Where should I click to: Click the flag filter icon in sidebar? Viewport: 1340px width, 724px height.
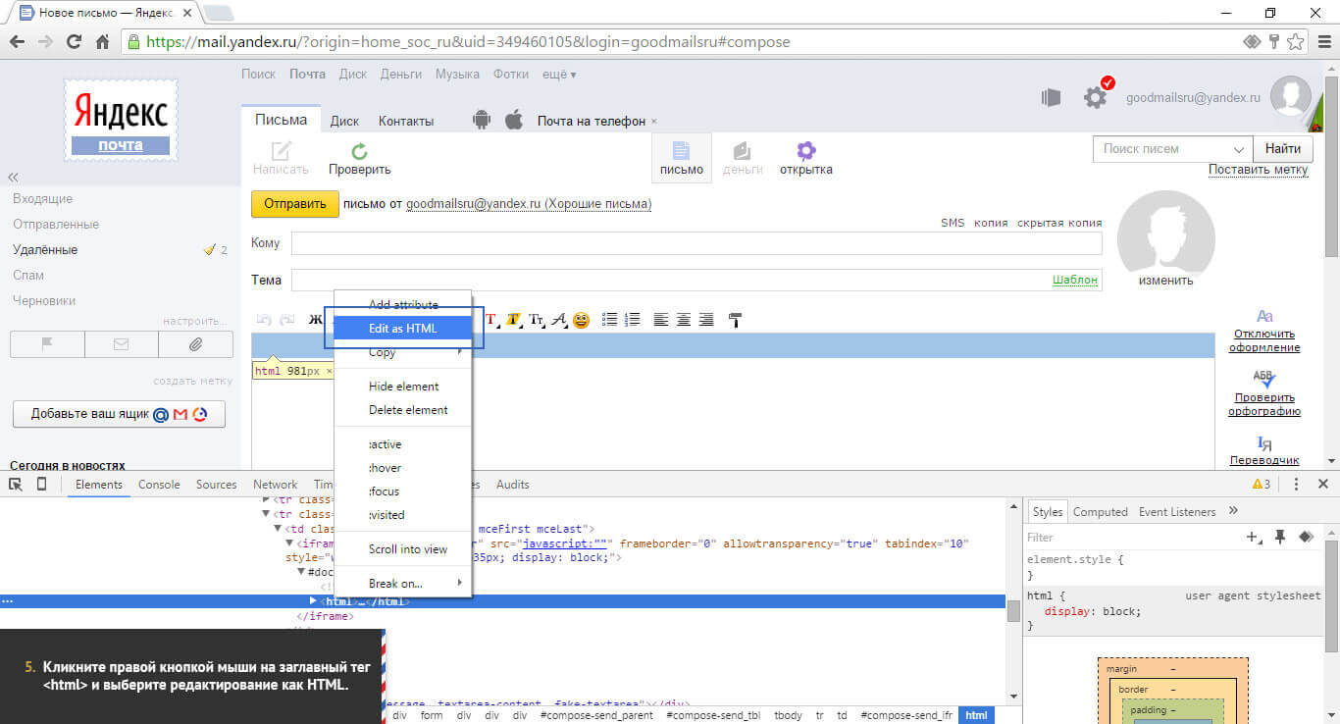(47, 344)
